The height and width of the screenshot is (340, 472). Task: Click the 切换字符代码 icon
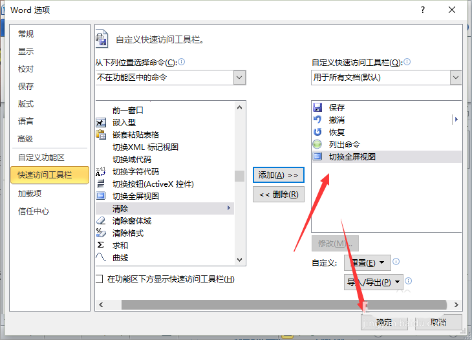coord(101,171)
